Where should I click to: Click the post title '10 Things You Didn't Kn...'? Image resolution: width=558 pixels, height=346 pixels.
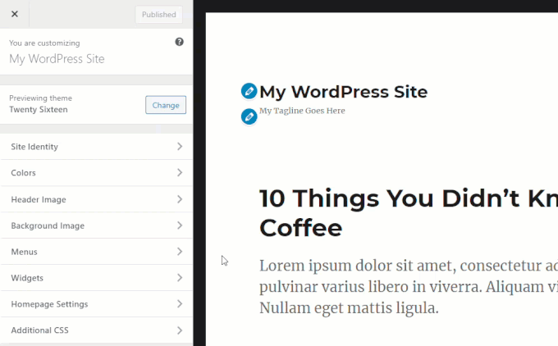coord(409,212)
